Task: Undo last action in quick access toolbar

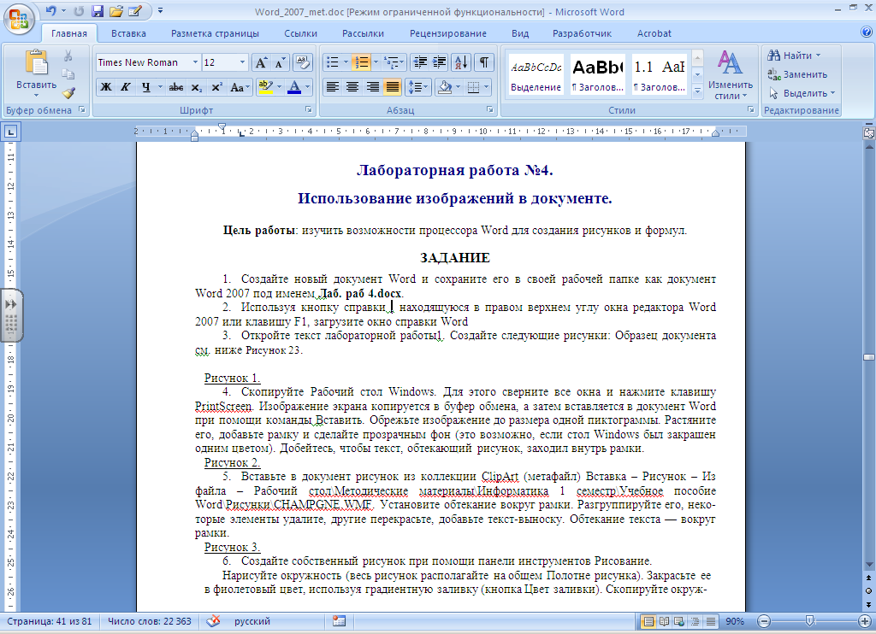Action: tap(50, 10)
